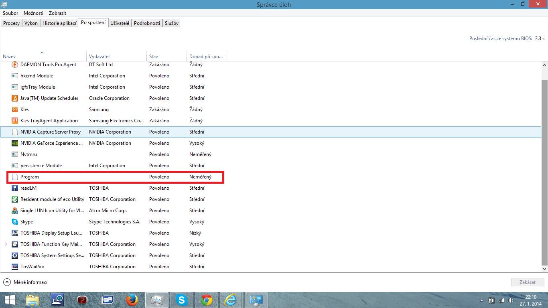This screenshot has width=548, height=308.
Task: Open Skype from the taskbar
Action: pyautogui.click(x=182, y=300)
